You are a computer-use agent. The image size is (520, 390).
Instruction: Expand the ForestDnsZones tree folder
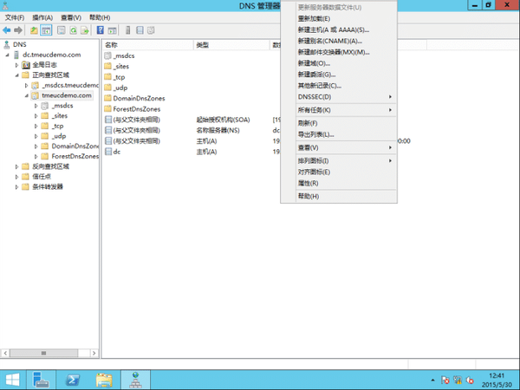36,156
